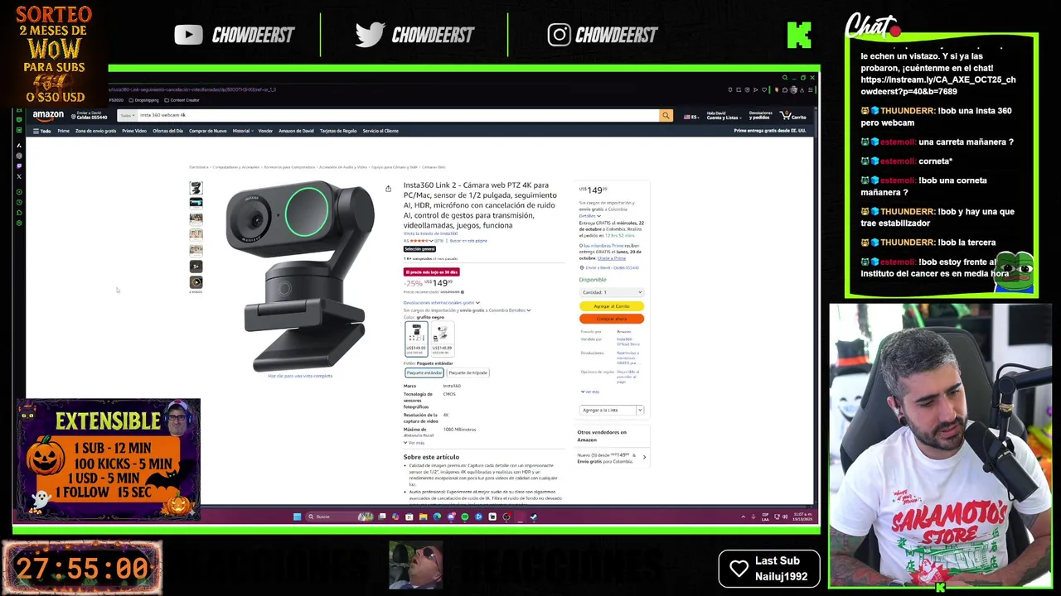Open 'Visita la tienda de Insta360' link
This screenshot has width=1061, height=596.
(x=430, y=233)
